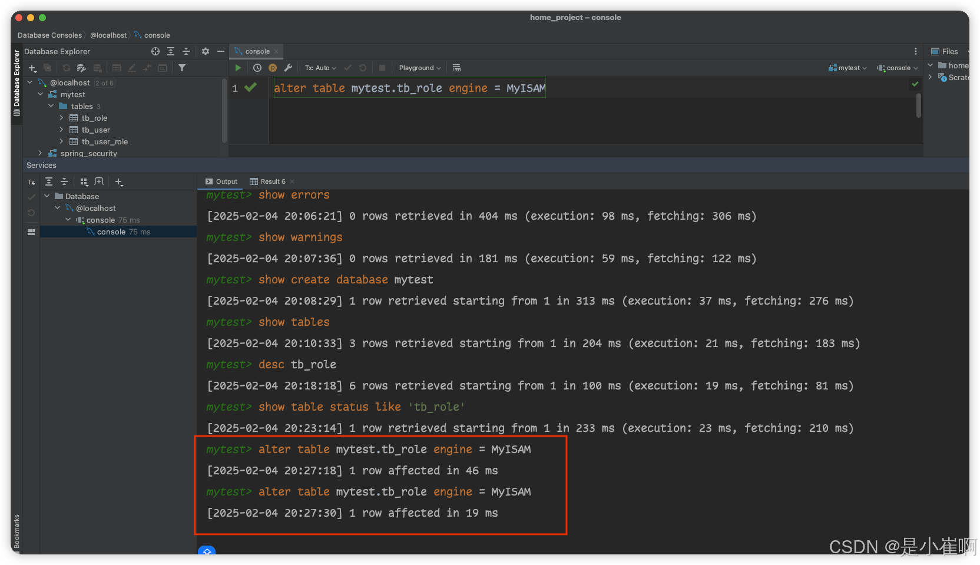Expand the tb_user_role table
The image size is (980, 565).
[61, 141]
